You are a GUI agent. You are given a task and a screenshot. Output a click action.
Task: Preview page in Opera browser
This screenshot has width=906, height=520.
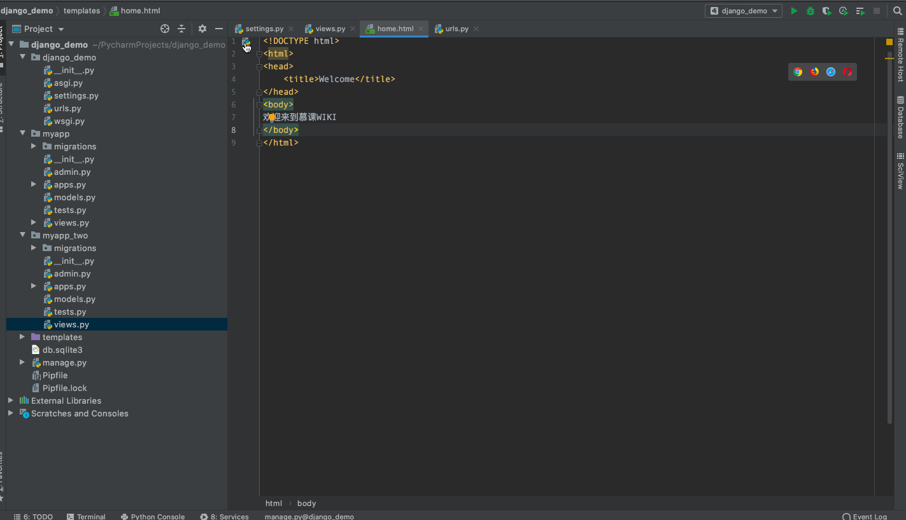[847, 72]
